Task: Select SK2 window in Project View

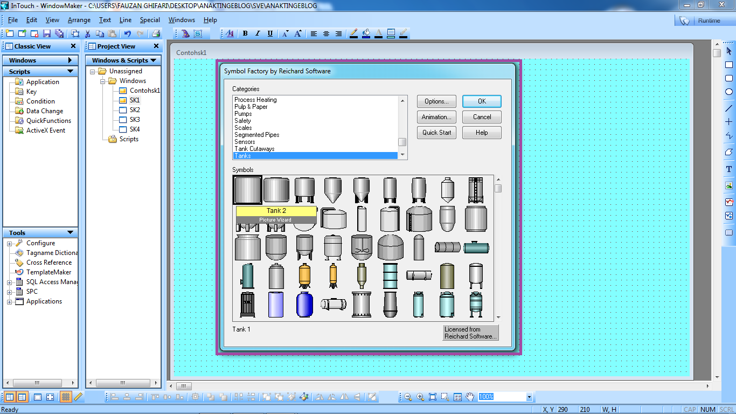Action: click(x=135, y=110)
